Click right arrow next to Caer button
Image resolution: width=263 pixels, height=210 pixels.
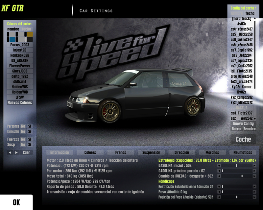click(x=16, y=153)
